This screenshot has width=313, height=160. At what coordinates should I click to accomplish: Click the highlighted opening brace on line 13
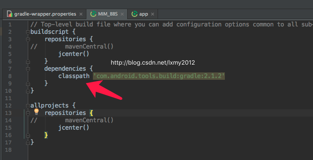[x=91, y=113]
